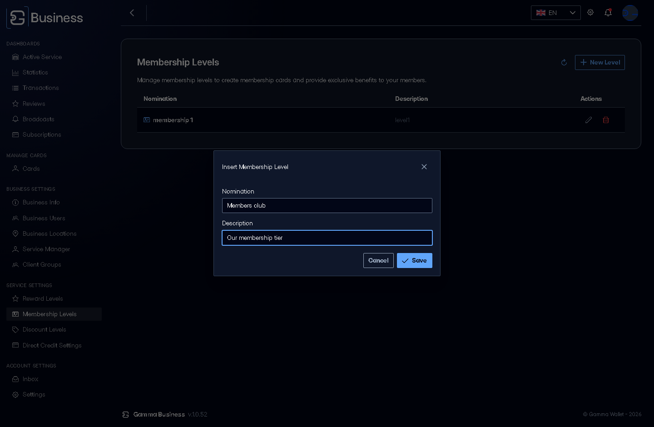Select Membership Levels in sidebar
Screen dimensions: 654x427
(54, 314)
